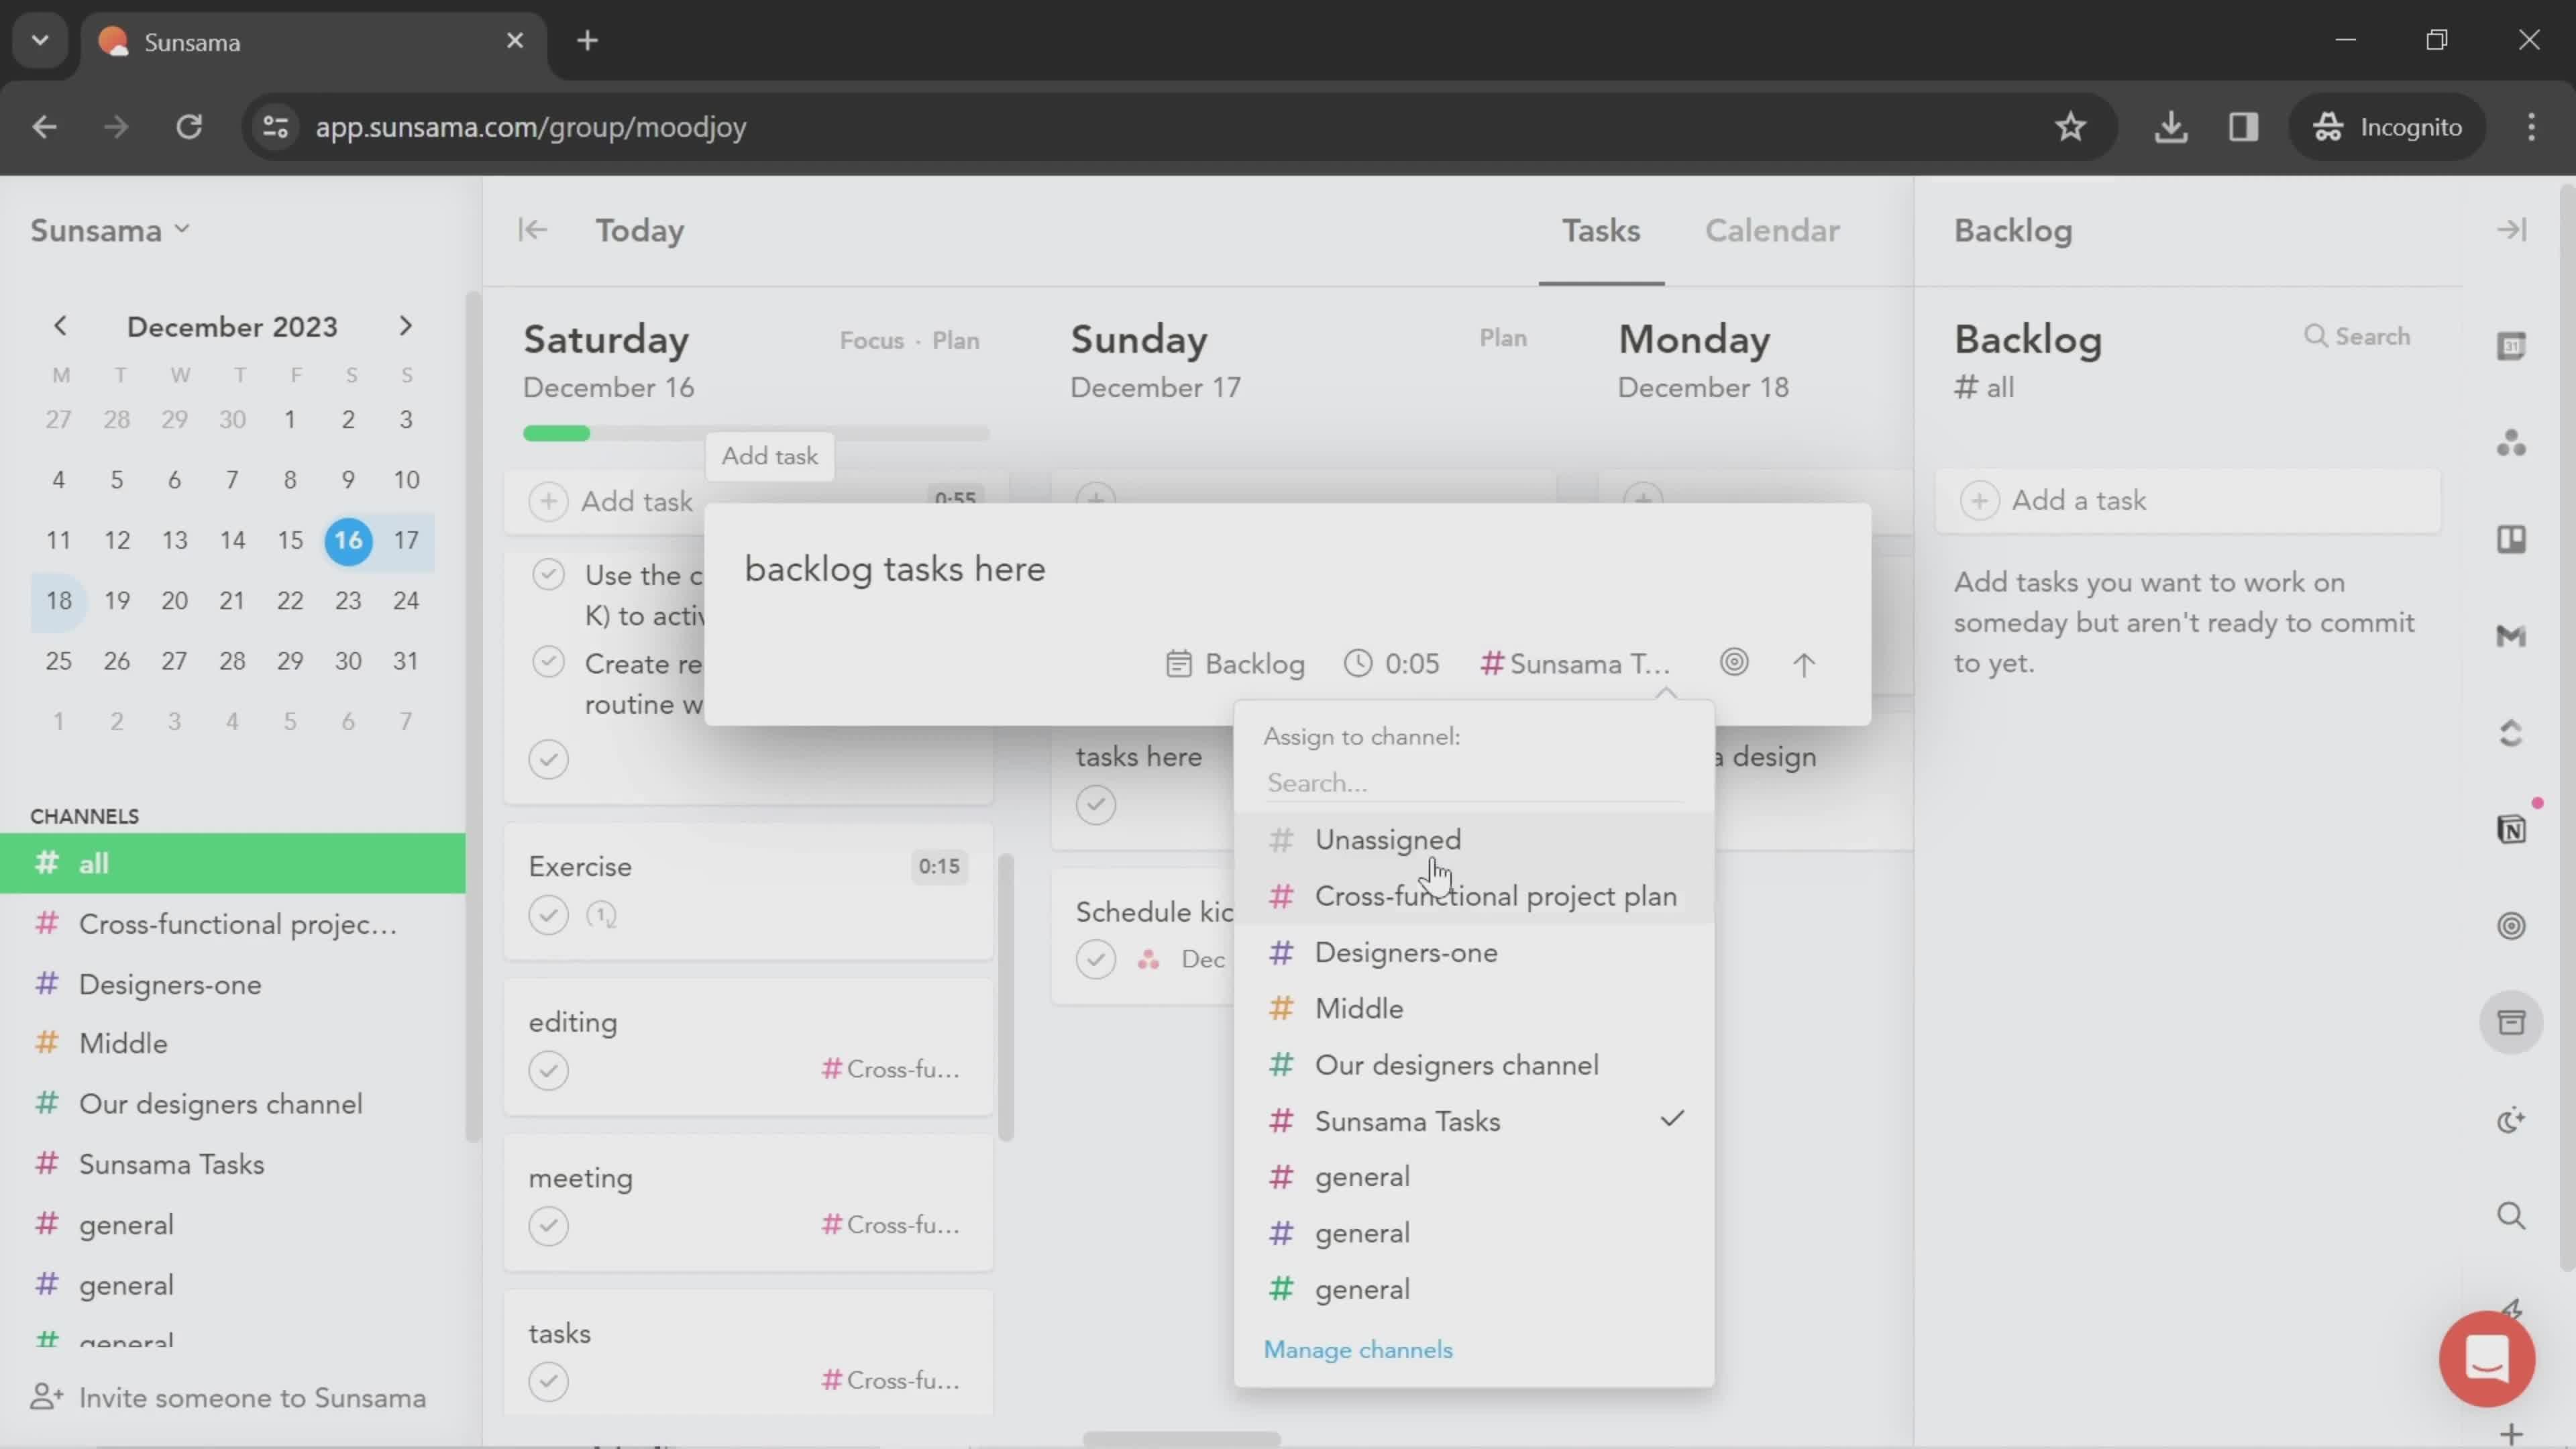Click Manage channels link
This screenshot has width=2576, height=1449.
click(x=1358, y=1350)
